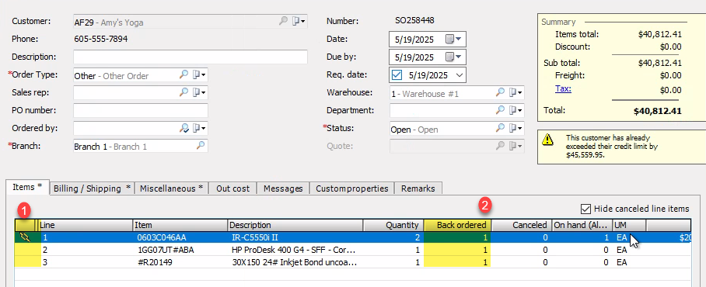
Task: Click Back ordered cell of 1GG07UT#ABA row
Action: tap(457, 250)
